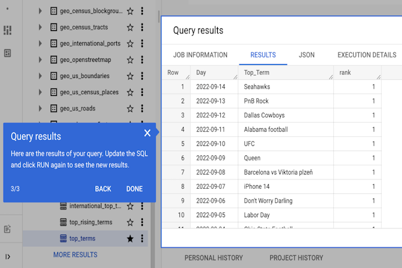Click the top_terms table icon
The height and width of the screenshot is (268, 402).
pos(63,238)
